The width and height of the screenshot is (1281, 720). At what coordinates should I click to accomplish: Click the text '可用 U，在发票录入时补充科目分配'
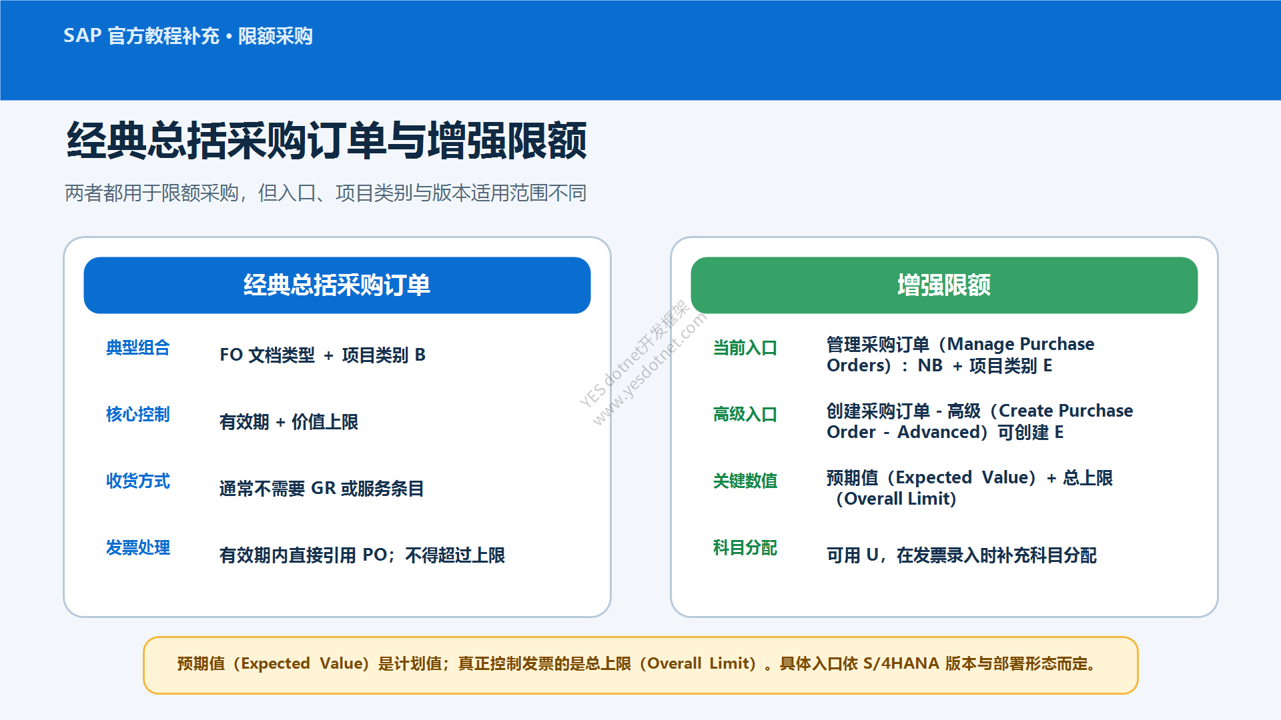961,555
